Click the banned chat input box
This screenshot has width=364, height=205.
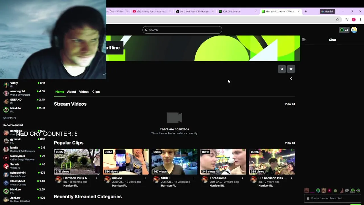click(x=333, y=198)
